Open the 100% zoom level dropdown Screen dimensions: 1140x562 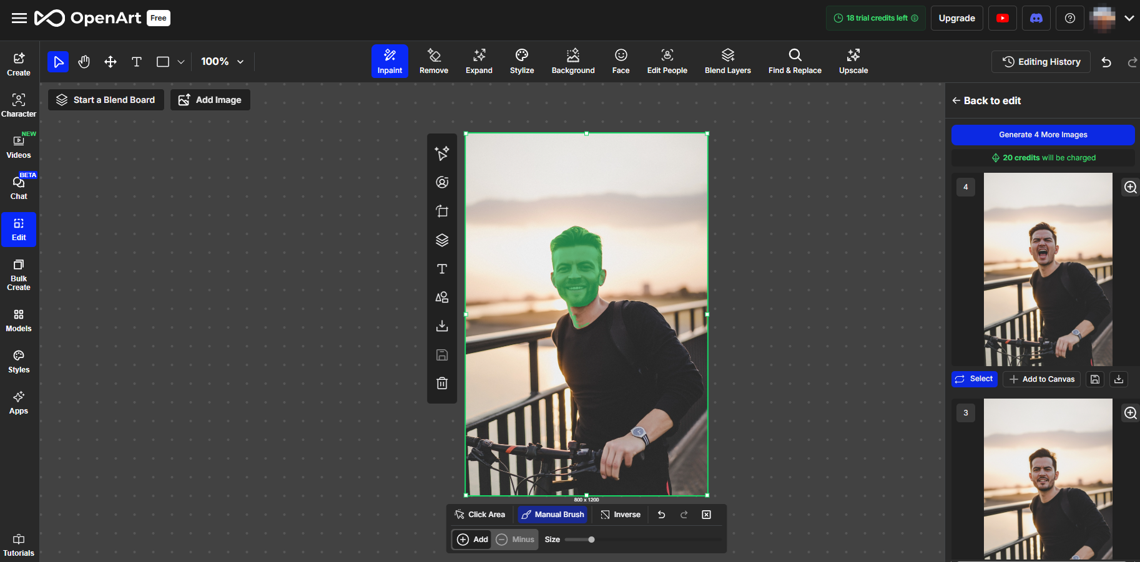[x=222, y=62]
